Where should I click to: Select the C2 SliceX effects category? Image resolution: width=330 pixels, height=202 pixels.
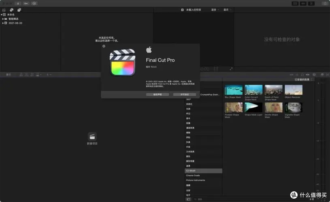203,171
